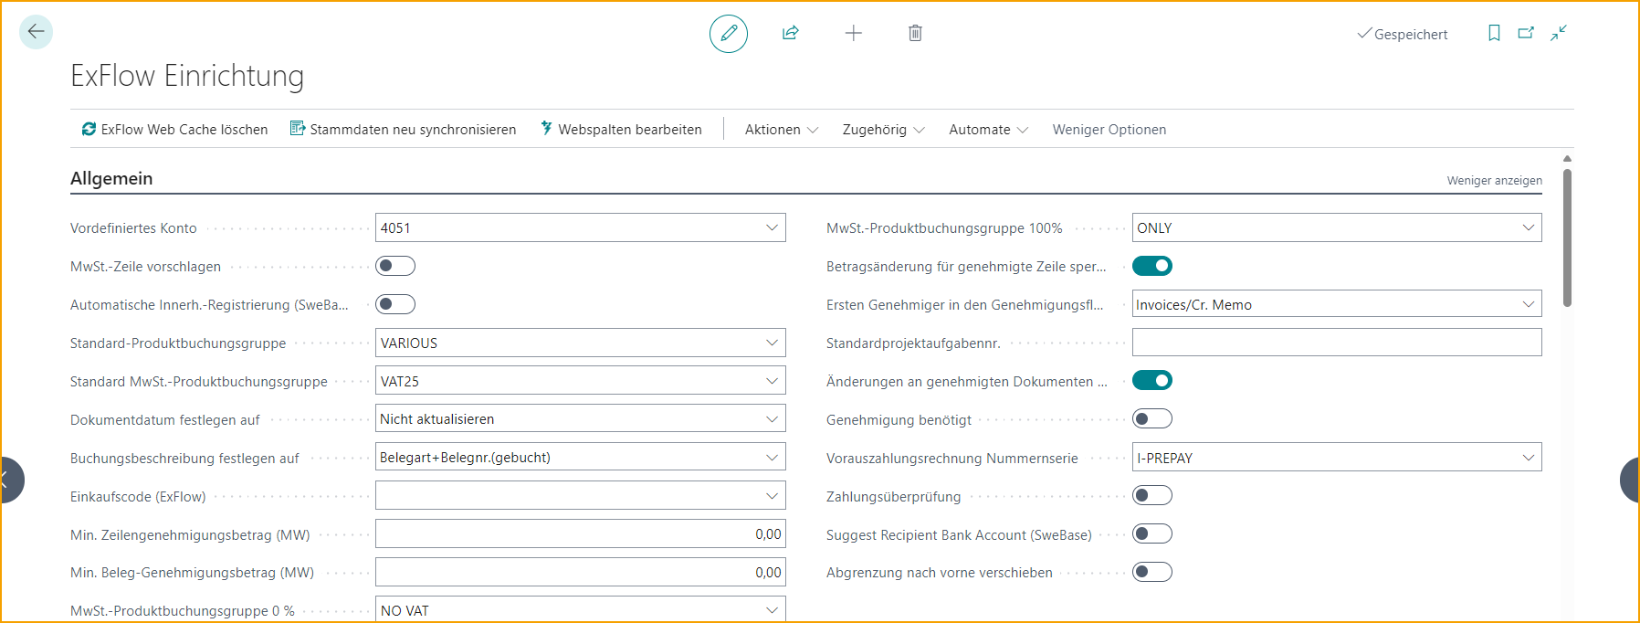Image resolution: width=1640 pixels, height=623 pixels.
Task: Toggle Automatische Innerh.-Registrierung switch
Action: 395,304
